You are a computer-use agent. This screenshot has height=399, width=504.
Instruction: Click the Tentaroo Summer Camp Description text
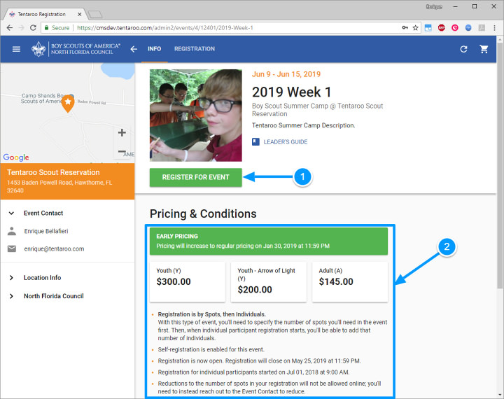tap(303, 125)
